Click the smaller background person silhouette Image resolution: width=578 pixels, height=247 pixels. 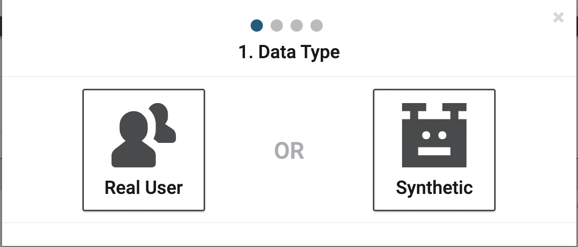163,123
